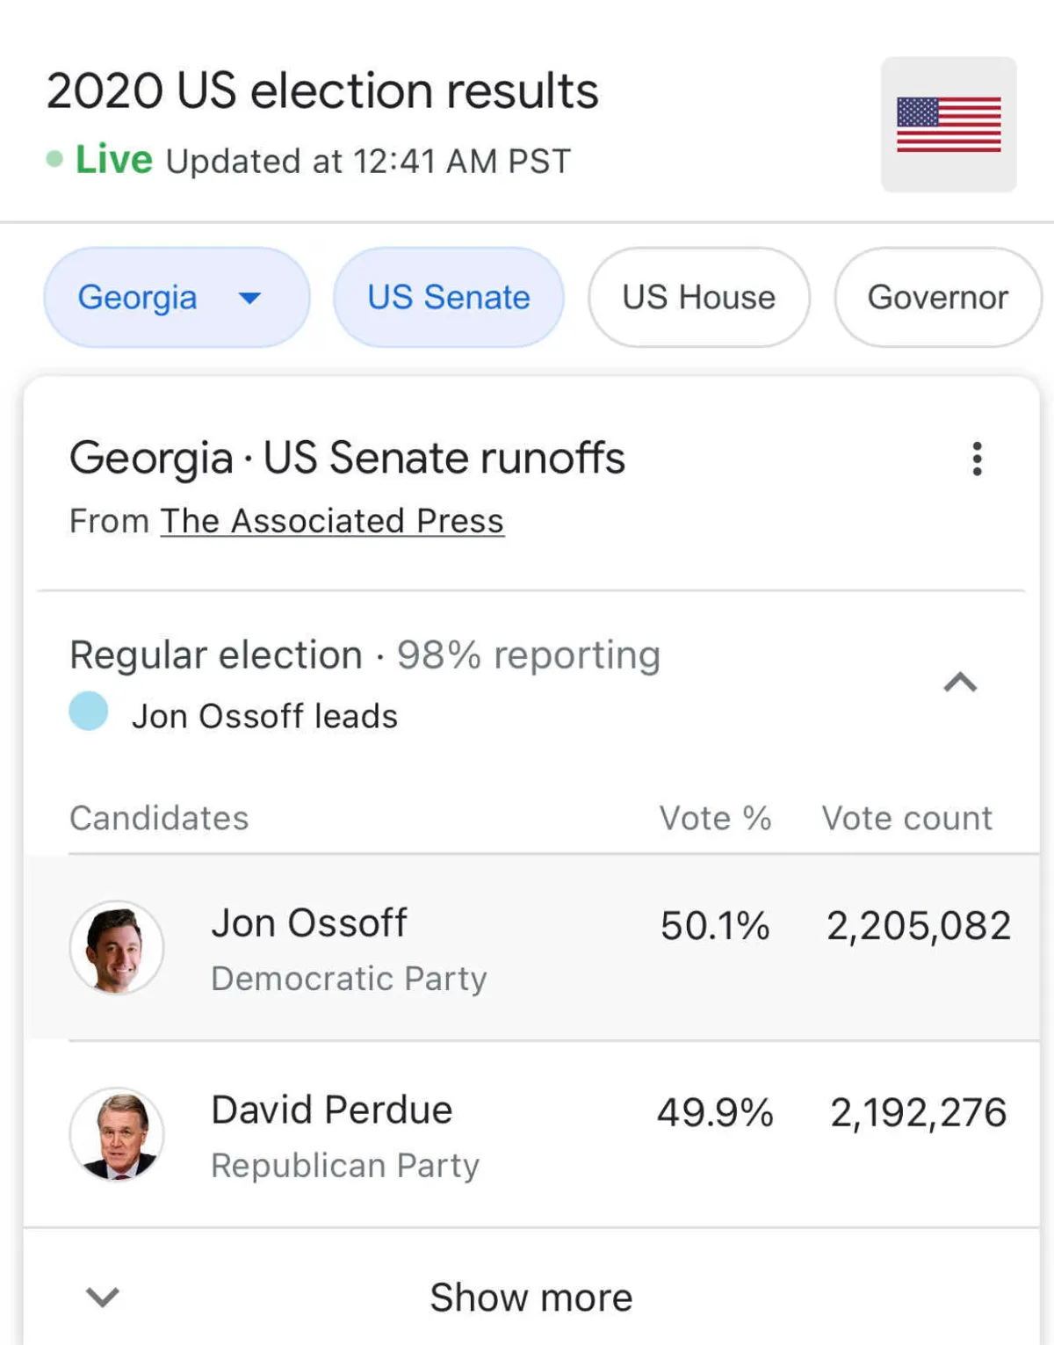This screenshot has width=1054, height=1345.
Task: Select the Jon Ossoff candidate name
Action: pos(309,923)
